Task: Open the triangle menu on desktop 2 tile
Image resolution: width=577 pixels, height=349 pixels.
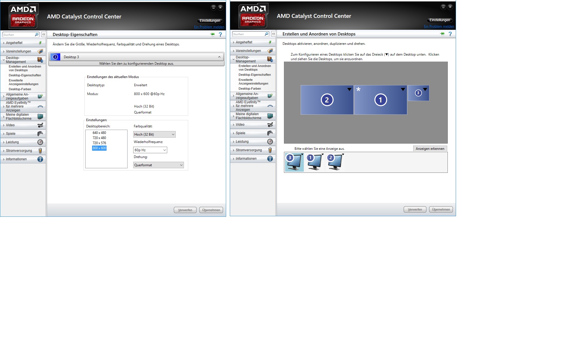Action: pyautogui.click(x=349, y=89)
